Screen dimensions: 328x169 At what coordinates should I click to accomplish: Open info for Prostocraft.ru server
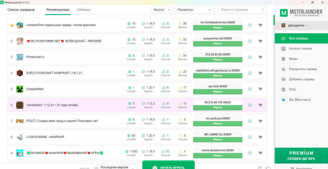pyautogui.click(x=250, y=57)
